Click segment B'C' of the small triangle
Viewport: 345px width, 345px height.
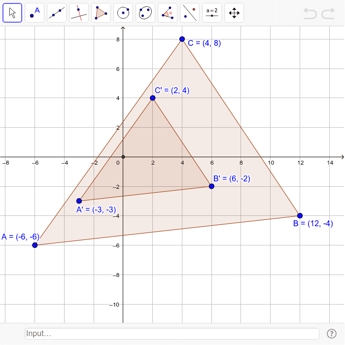pos(182,142)
